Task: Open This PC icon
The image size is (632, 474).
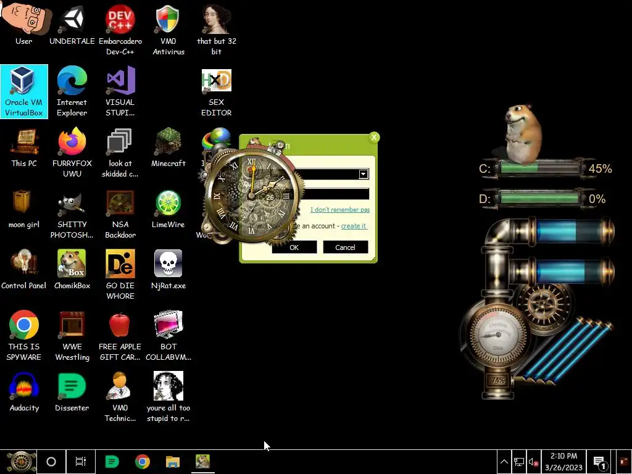Action: pyautogui.click(x=24, y=148)
